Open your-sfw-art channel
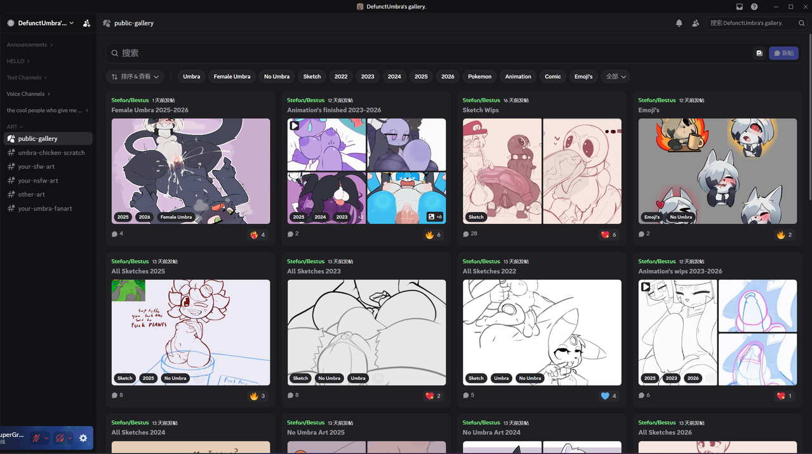The width and height of the screenshot is (812, 454). [x=48, y=167]
